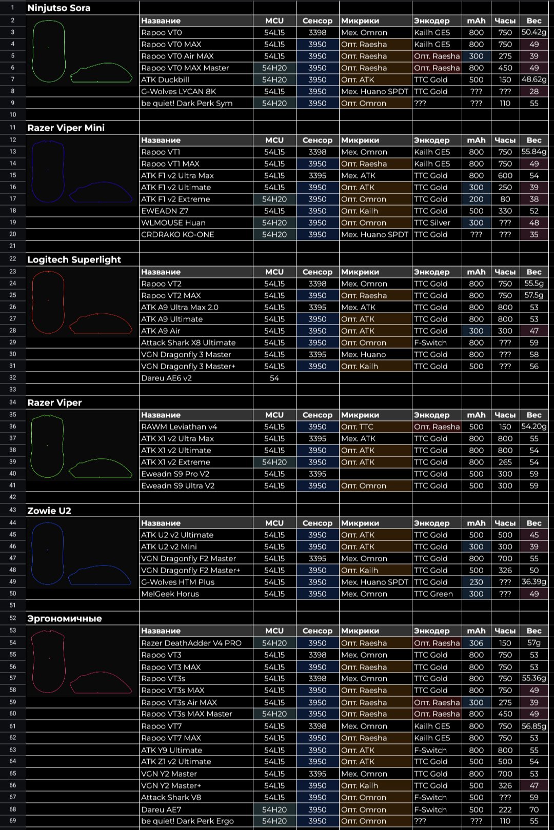This screenshot has height=830, width=554.
Task: Select the 'Zowie U2' section title cell
Action: click(82, 511)
